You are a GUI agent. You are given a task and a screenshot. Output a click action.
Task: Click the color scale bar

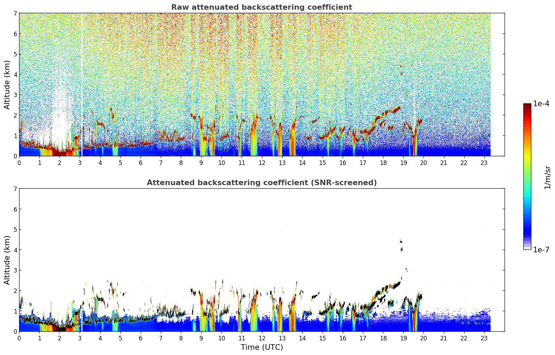click(527, 176)
